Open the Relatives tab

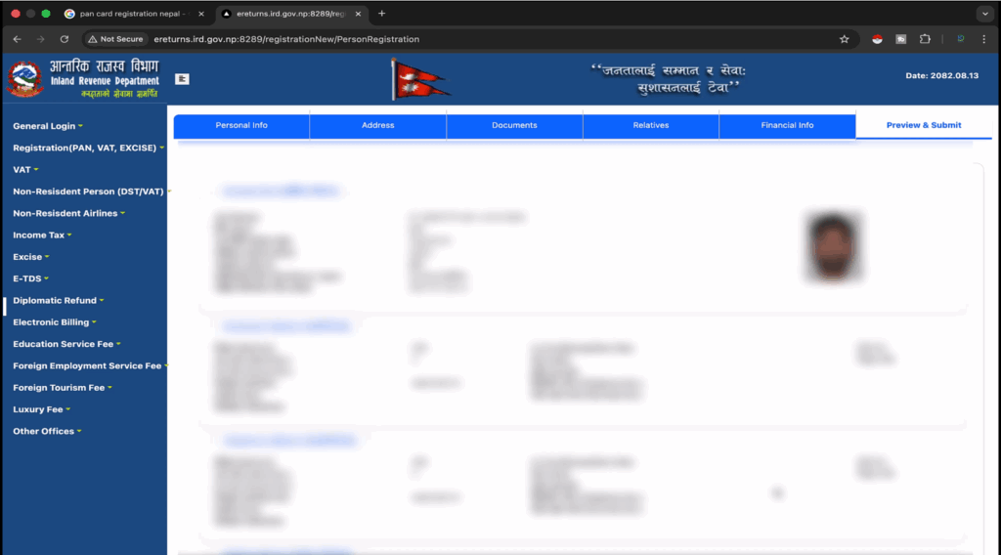(650, 126)
